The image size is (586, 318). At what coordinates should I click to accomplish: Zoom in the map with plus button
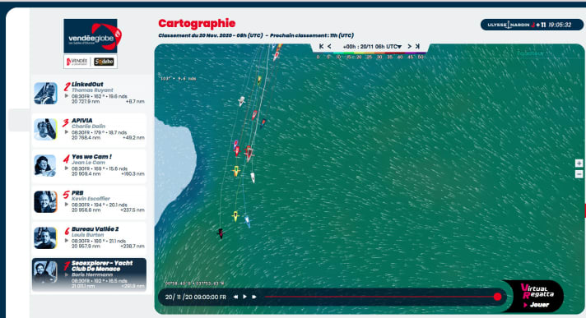point(579,163)
